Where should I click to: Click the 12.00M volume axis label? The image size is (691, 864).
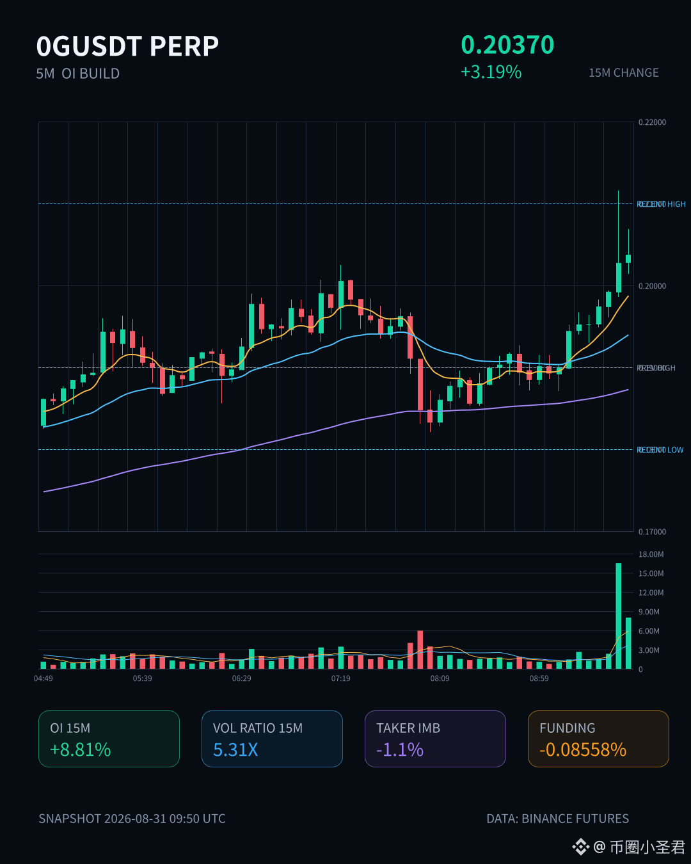(x=651, y=593)
